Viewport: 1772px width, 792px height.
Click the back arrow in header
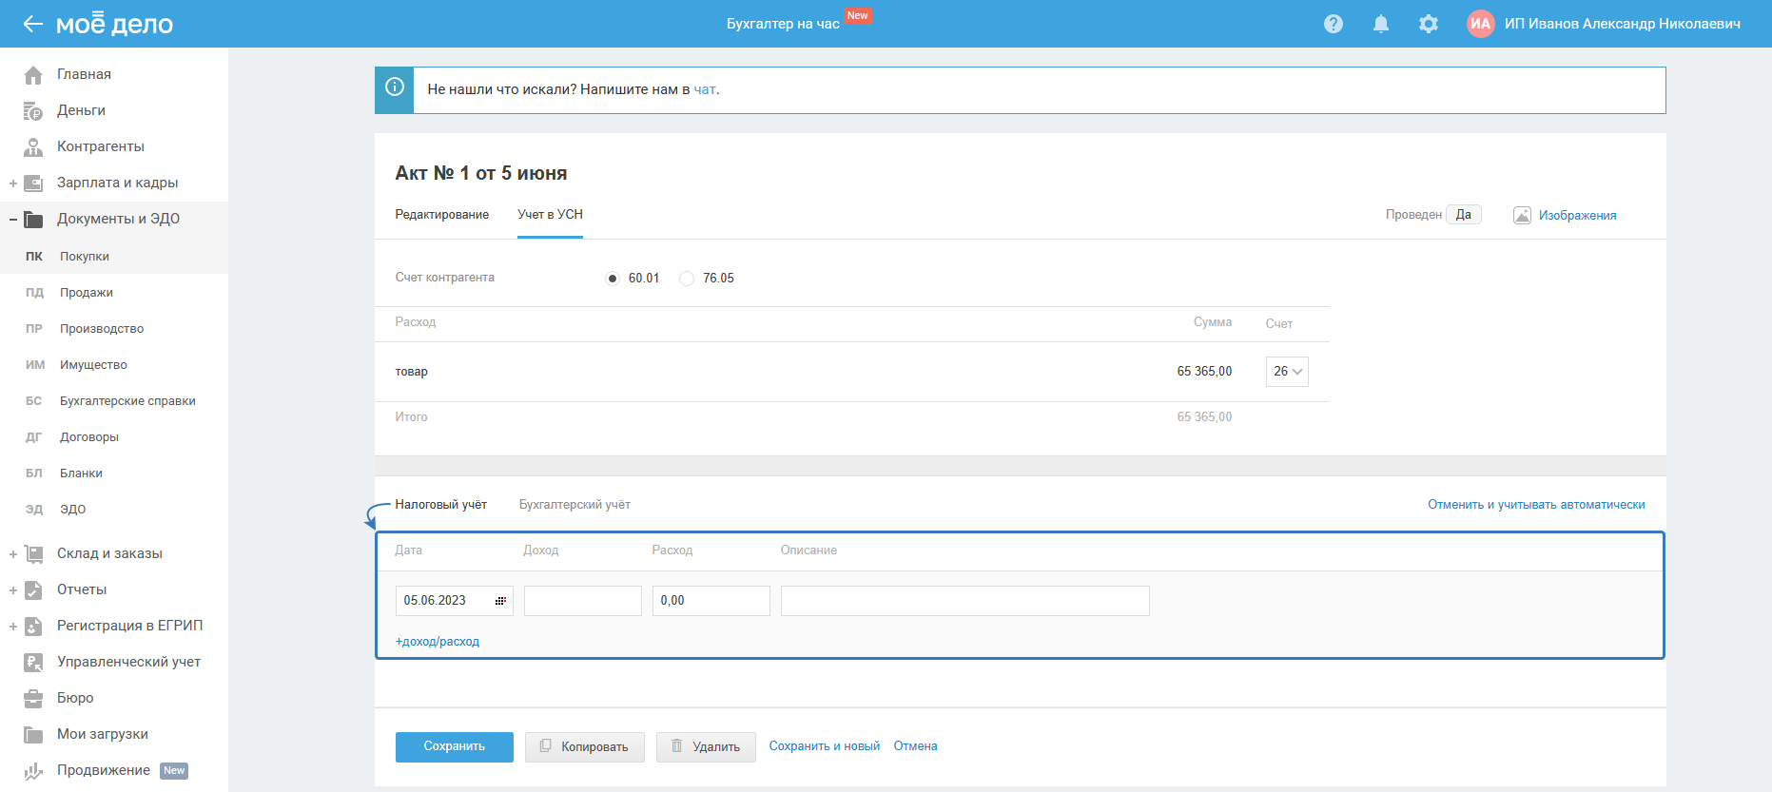point(32,24)
